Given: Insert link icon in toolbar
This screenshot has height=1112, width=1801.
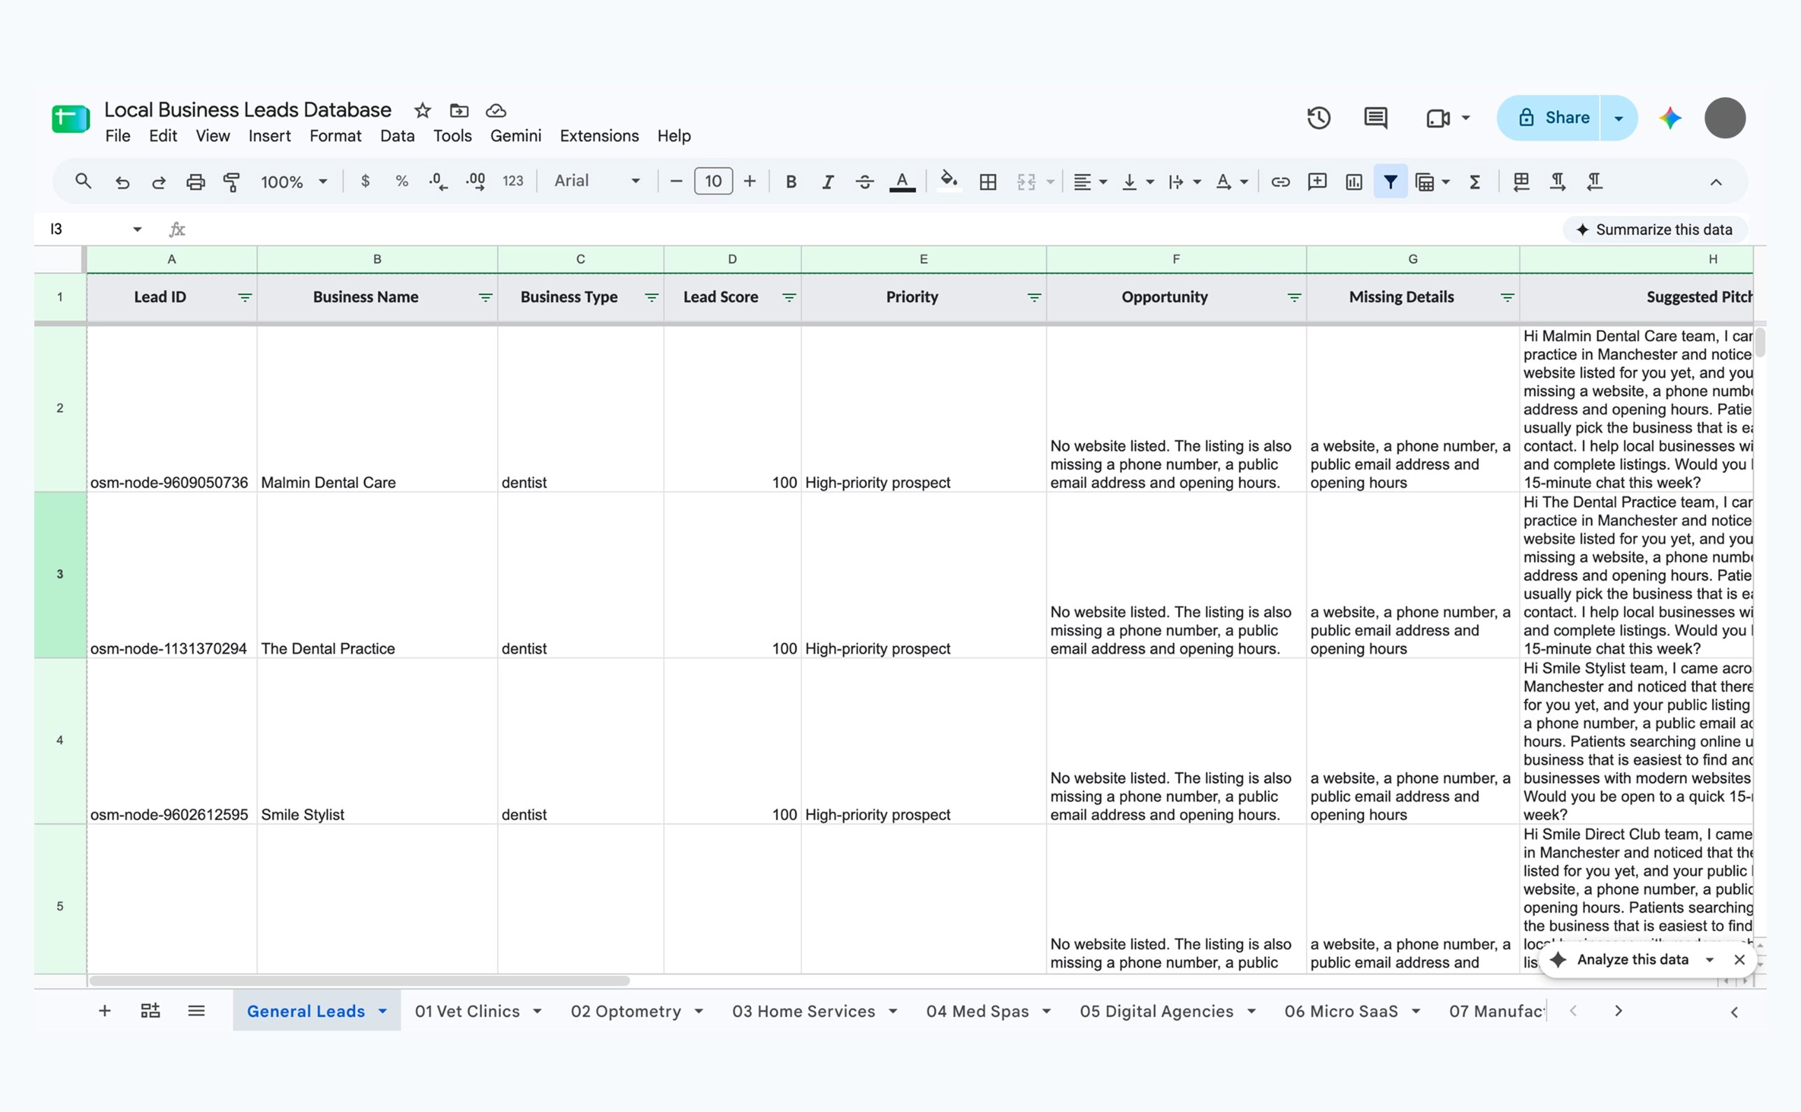Looking at the screenshot, I should [x=1280, y=182].
